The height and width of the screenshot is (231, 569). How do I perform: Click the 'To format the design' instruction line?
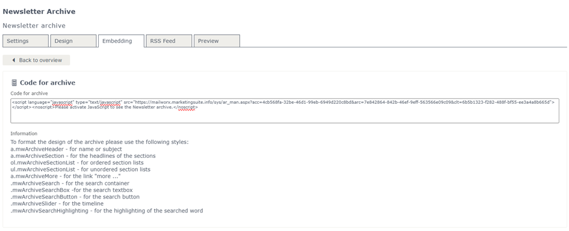[99, 142]
